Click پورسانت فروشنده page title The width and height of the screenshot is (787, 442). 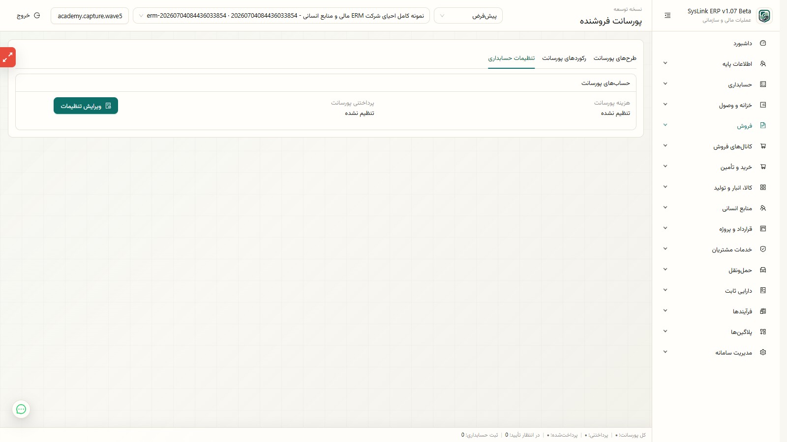(x=610, y=21)
